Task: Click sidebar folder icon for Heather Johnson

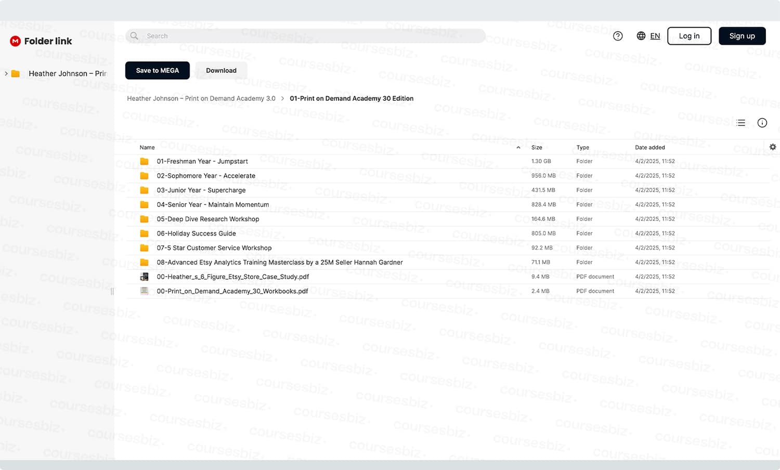Action: (x=16, y=73)
